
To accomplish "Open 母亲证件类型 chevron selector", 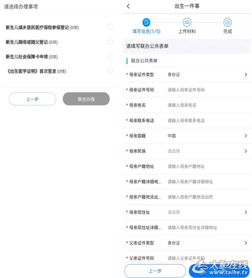I will point(246,75).
